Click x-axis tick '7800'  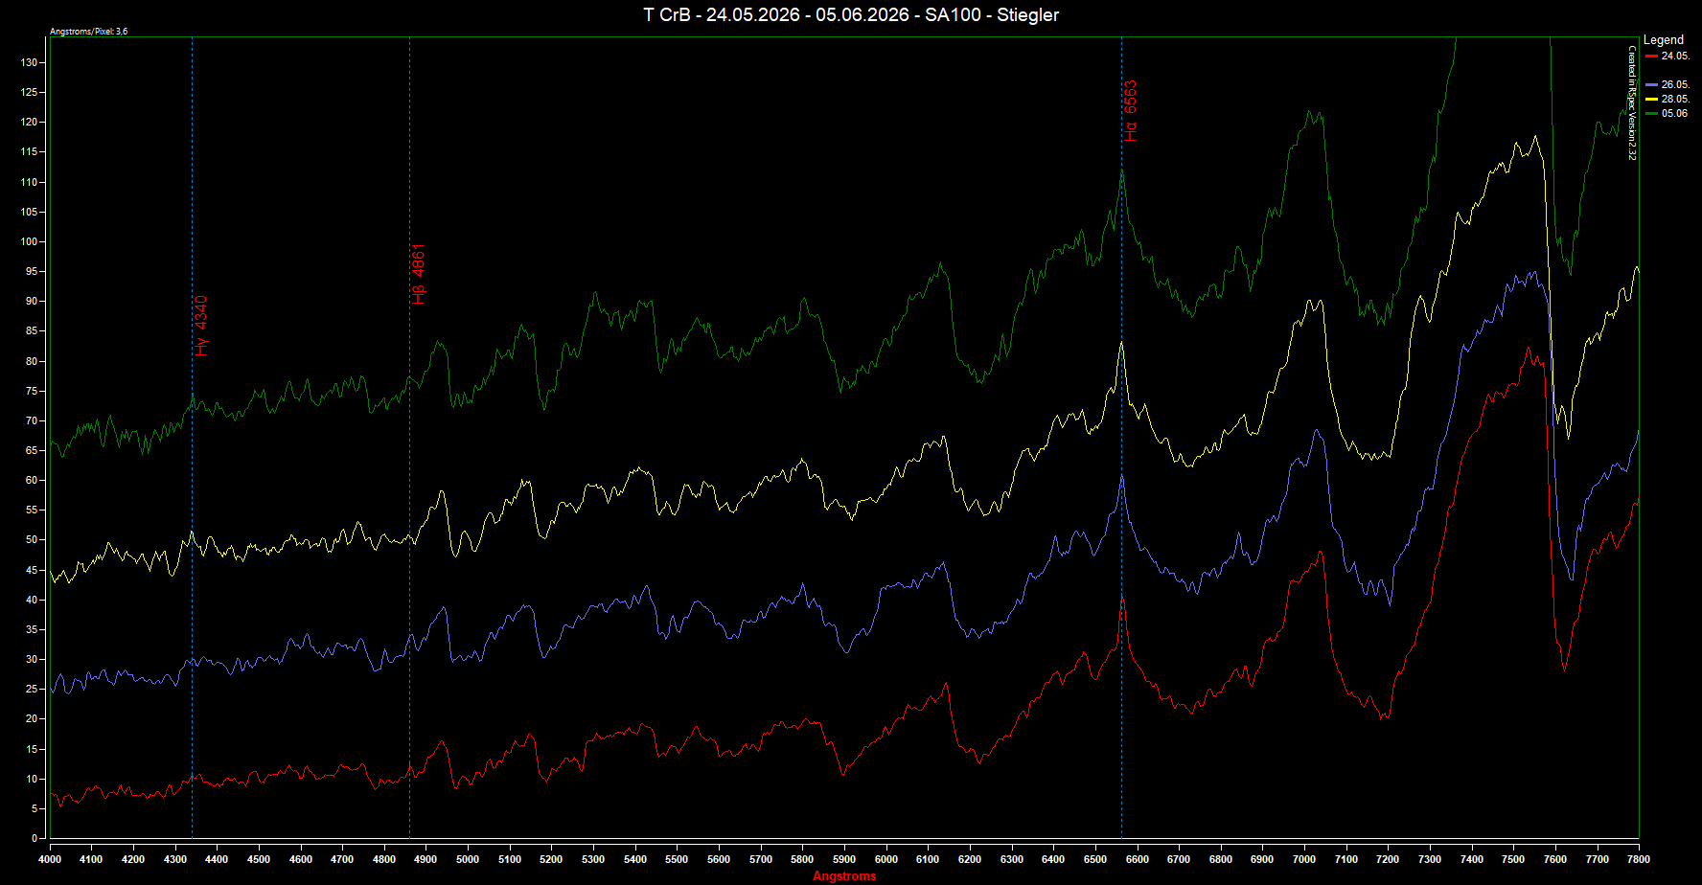point(1639,859)
